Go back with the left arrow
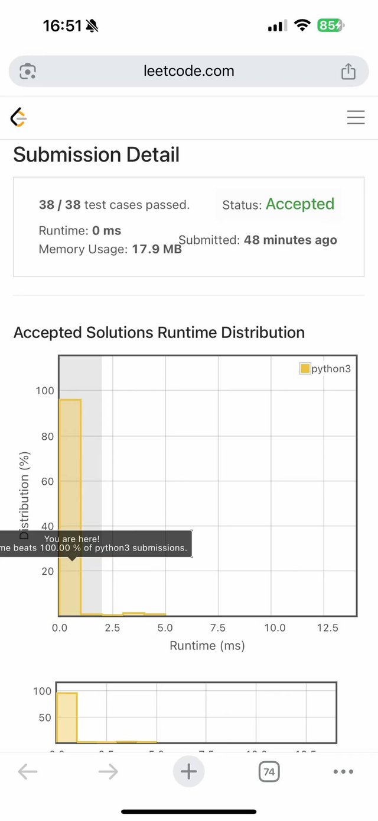Viewport: 378px width, 821px height. [x=28, y=771]
